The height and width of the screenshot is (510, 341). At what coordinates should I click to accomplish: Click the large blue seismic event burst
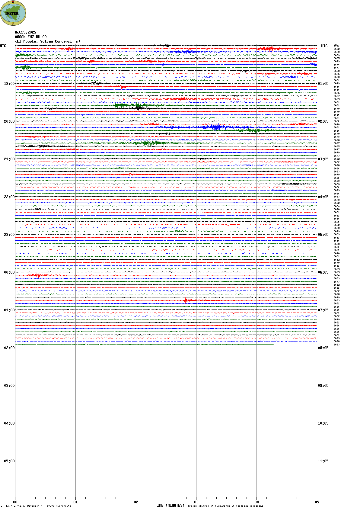216,127
